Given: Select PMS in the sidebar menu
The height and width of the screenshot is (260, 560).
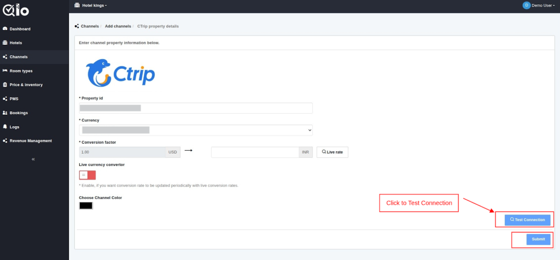Looking at the screenshot, I should [14, 99].
